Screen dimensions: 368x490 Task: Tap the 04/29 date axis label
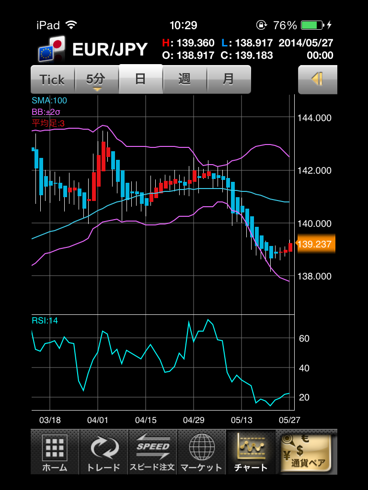[194, 420]
